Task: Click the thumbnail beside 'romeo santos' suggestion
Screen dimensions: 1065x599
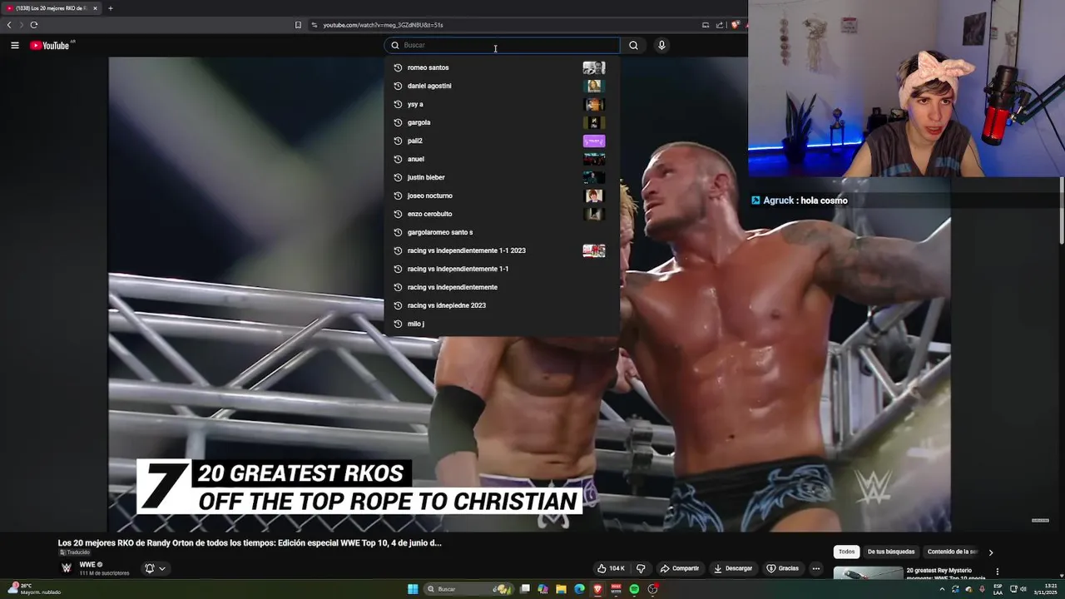Action: (594, 67)
